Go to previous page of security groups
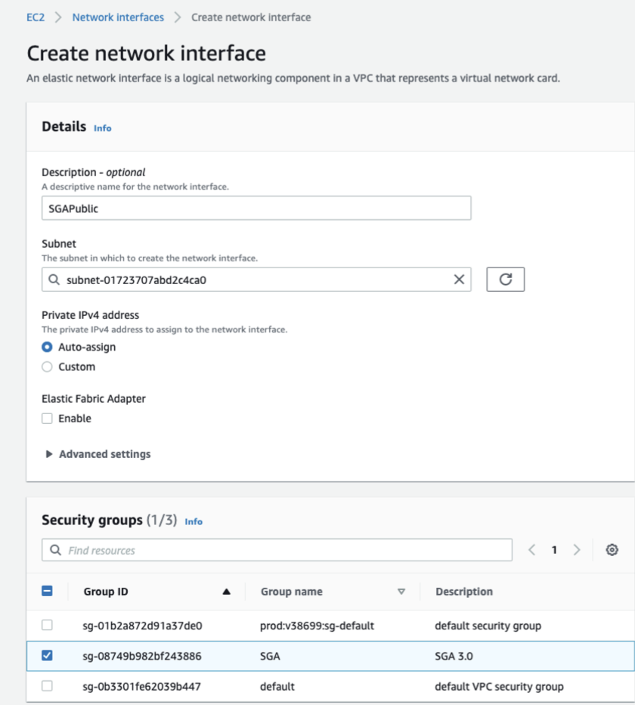This screenshot has width=635, height=705. coord(531,550)
